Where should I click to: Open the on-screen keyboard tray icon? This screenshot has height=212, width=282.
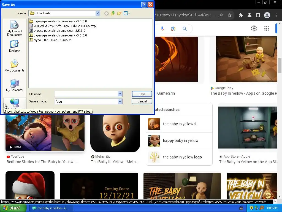pos(241,208)
